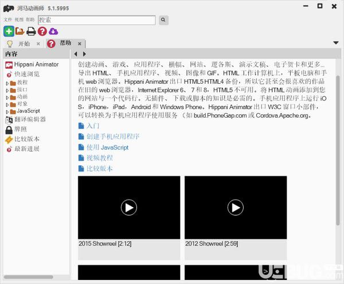Click the icon next to 最新进展
This screenshot has width=344, height=284.
[9, 150]
